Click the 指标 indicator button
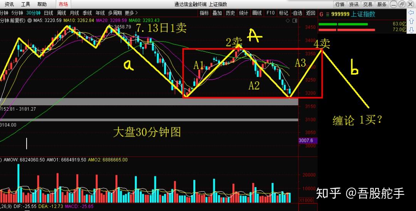The width and height of the screenshot is (416, 211). pyautogui.click(x=204, y=13)
